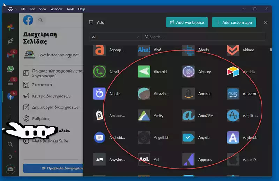The image size is (279, 181).
Task: Open the user profile avatar
Action: point(10,169)
